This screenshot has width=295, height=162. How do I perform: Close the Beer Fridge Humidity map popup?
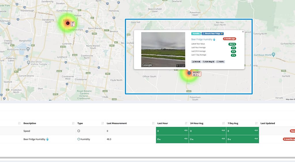coord(243,32)
